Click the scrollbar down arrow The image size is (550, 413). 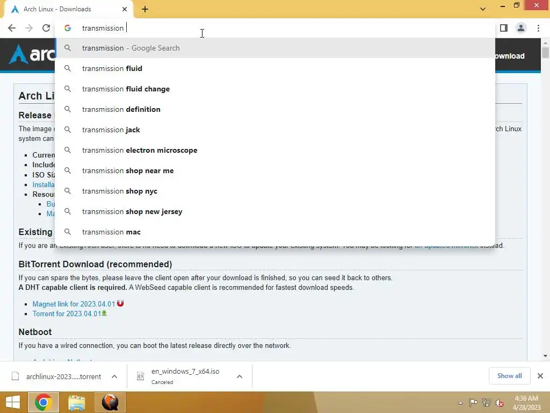point(545,356)
